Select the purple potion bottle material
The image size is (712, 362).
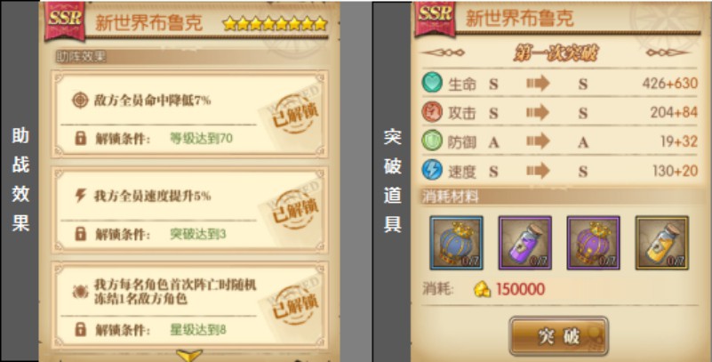click(525, 243)
